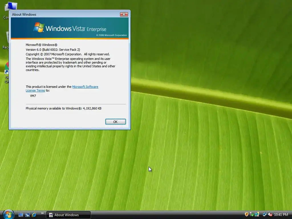Click the licensed user name VM7
This screenshot has height=219, width=292.
(33, 96)
